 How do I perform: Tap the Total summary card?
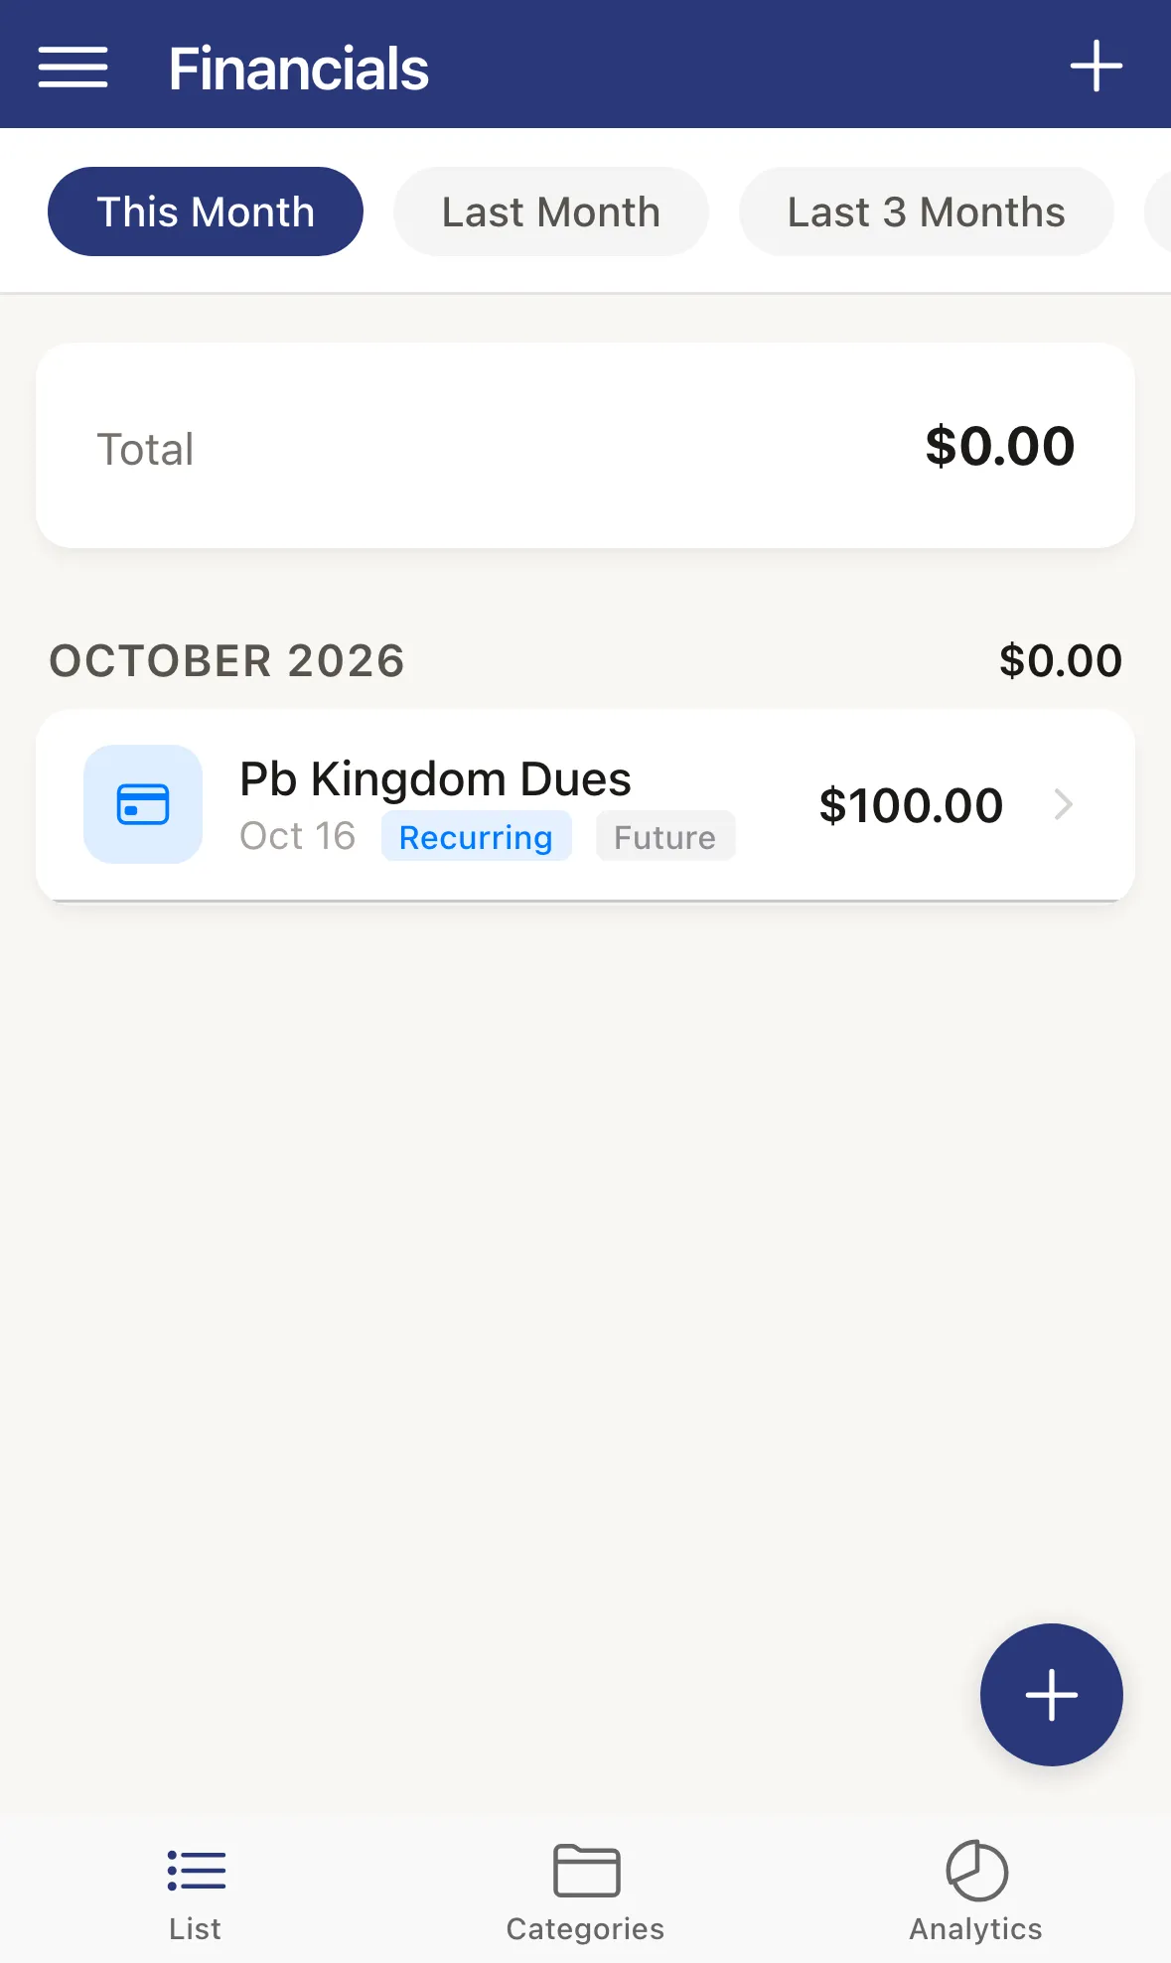585,446
